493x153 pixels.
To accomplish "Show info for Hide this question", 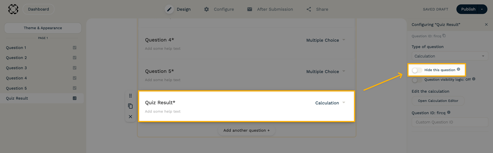I will coord(458,69).
